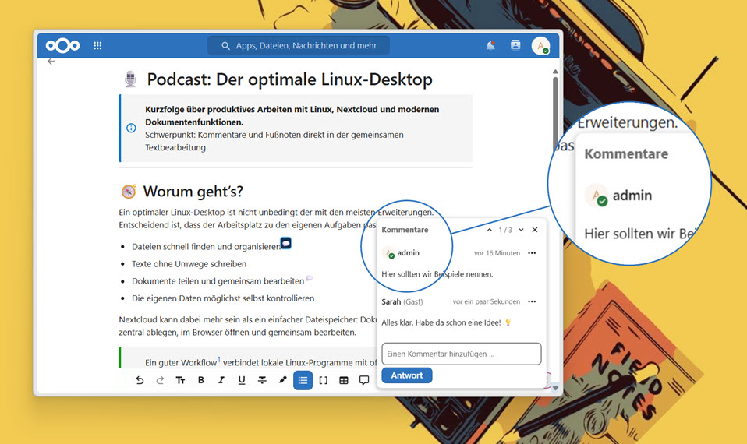Click the comment counter '1 / 3'
The image size is (747, 444).
coord(505,230)
